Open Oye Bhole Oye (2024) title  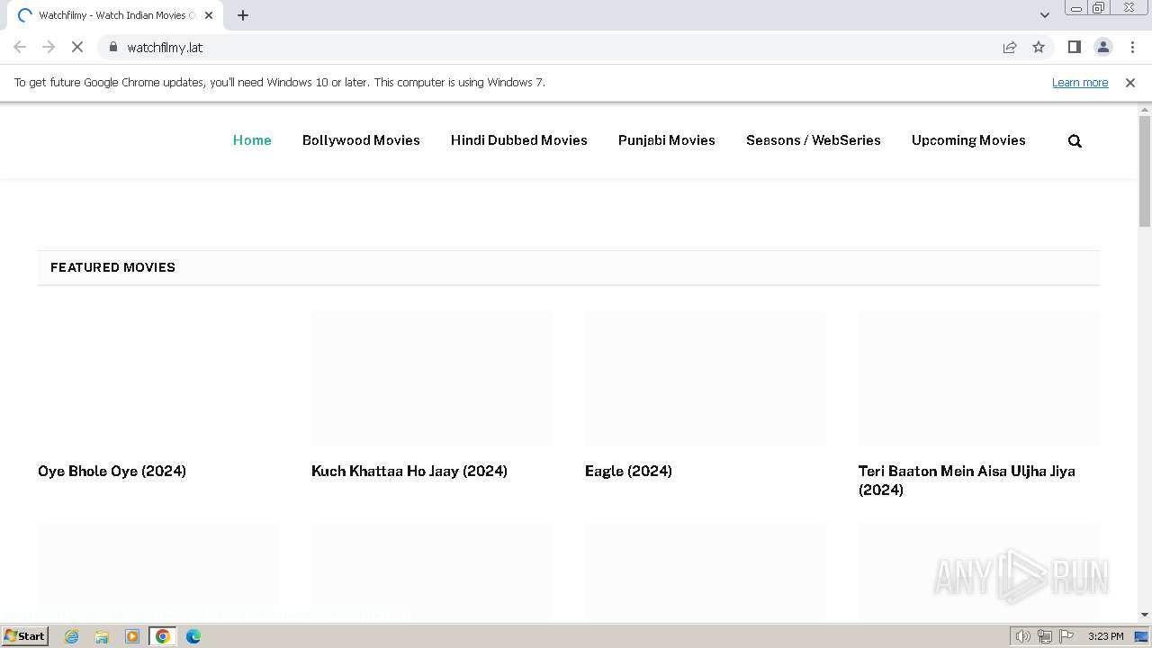click(x=112, y=471)
